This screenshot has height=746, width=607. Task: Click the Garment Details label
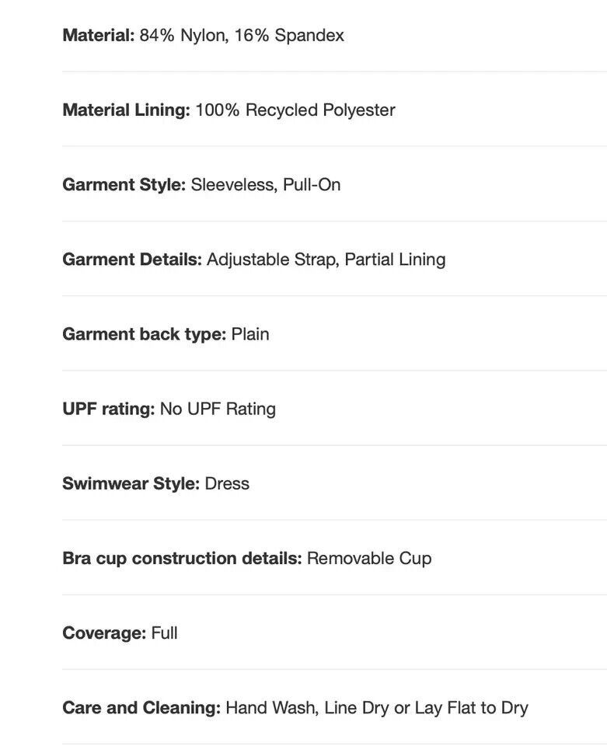pos(132,260)
